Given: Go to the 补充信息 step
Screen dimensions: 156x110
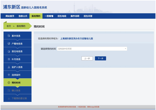Looking at the screenshot, I should (x=18, y=59).
